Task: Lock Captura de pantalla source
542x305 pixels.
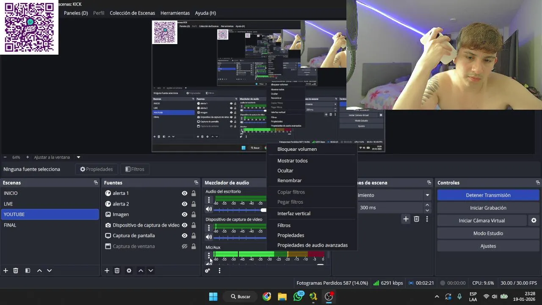Action: (x=194, y=236)
